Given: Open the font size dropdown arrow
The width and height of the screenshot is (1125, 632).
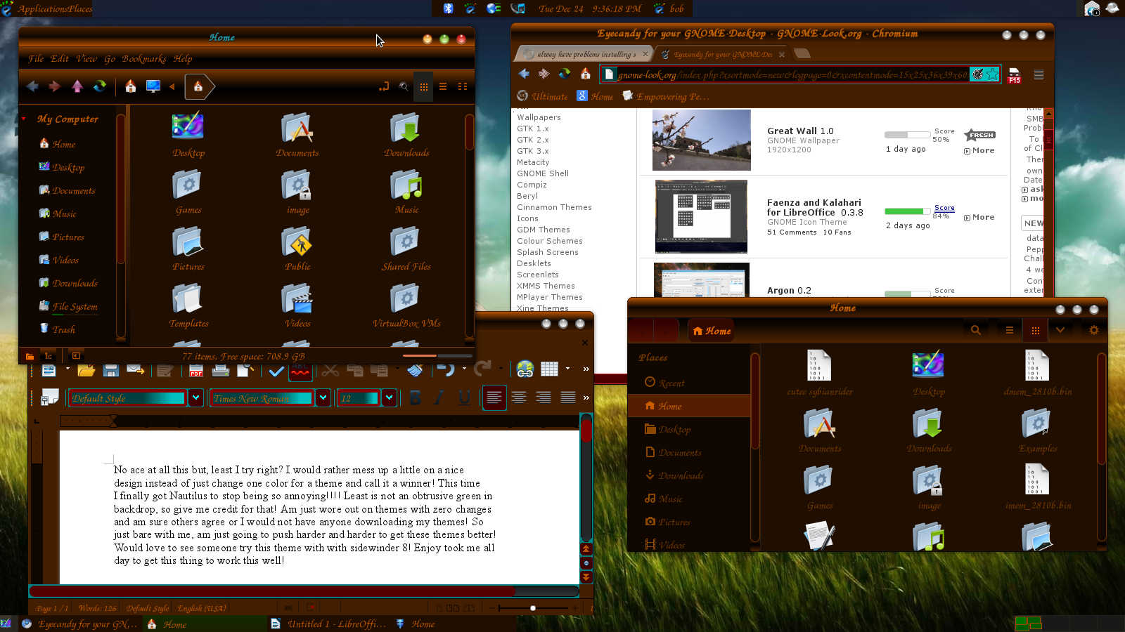Looking at the screenshot, I should (389, 398).
